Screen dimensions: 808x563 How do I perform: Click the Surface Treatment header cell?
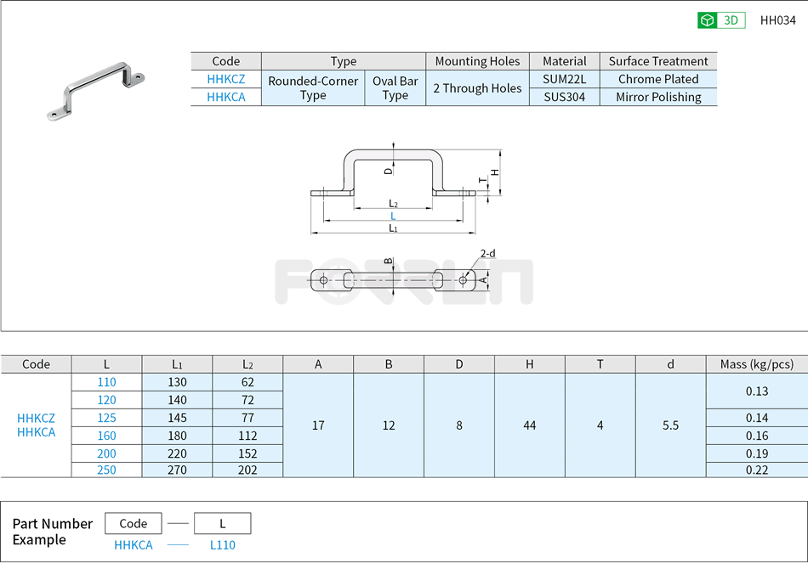pyautogui.click(x=658, y=60)
